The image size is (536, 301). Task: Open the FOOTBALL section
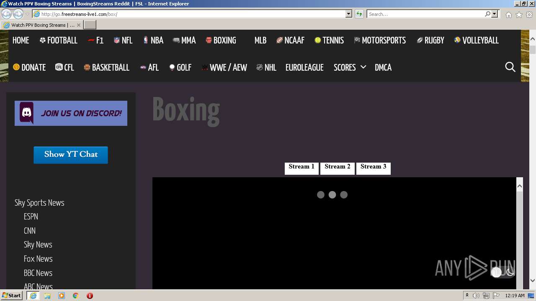[x=59, y=41]
